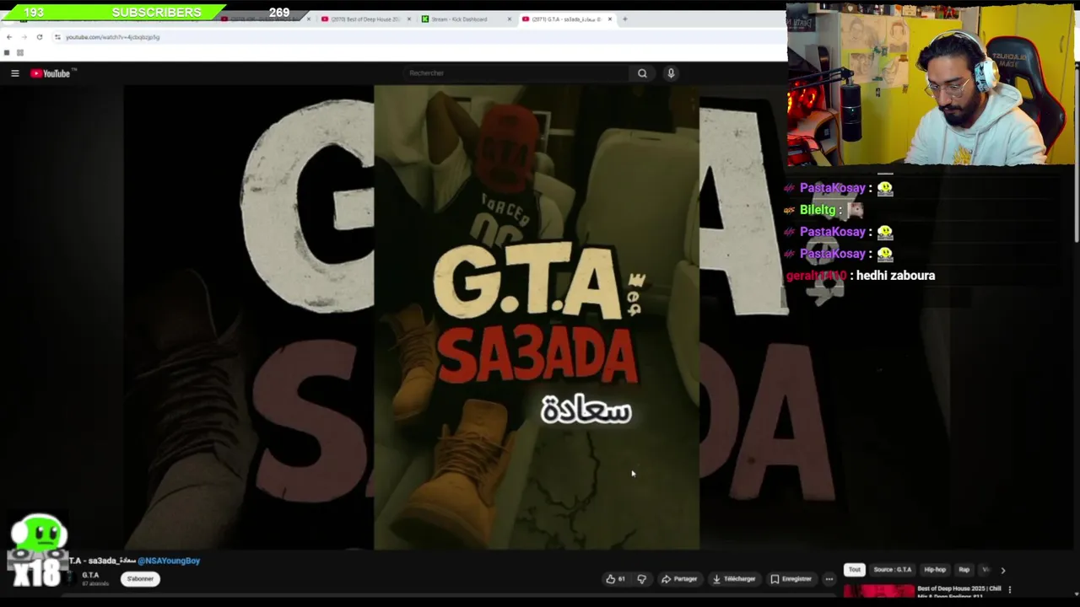Open the YouTube hamburger guide menu
The width and height of the screenshot is (1080, 607).
14,73
